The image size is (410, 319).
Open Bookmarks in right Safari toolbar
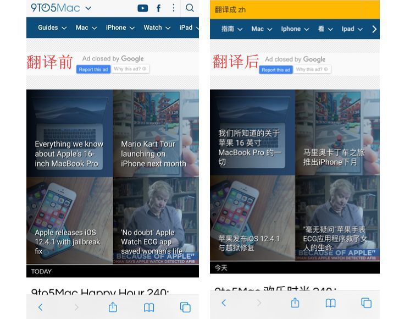click(330, 303)
